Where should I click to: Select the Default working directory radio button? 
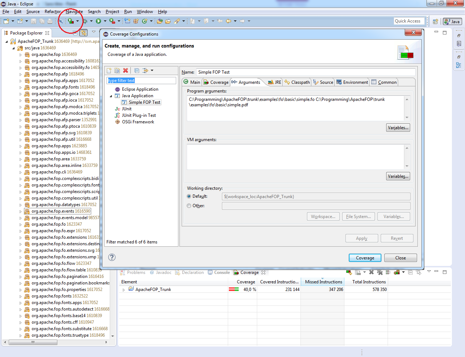(x=189, y=196)
